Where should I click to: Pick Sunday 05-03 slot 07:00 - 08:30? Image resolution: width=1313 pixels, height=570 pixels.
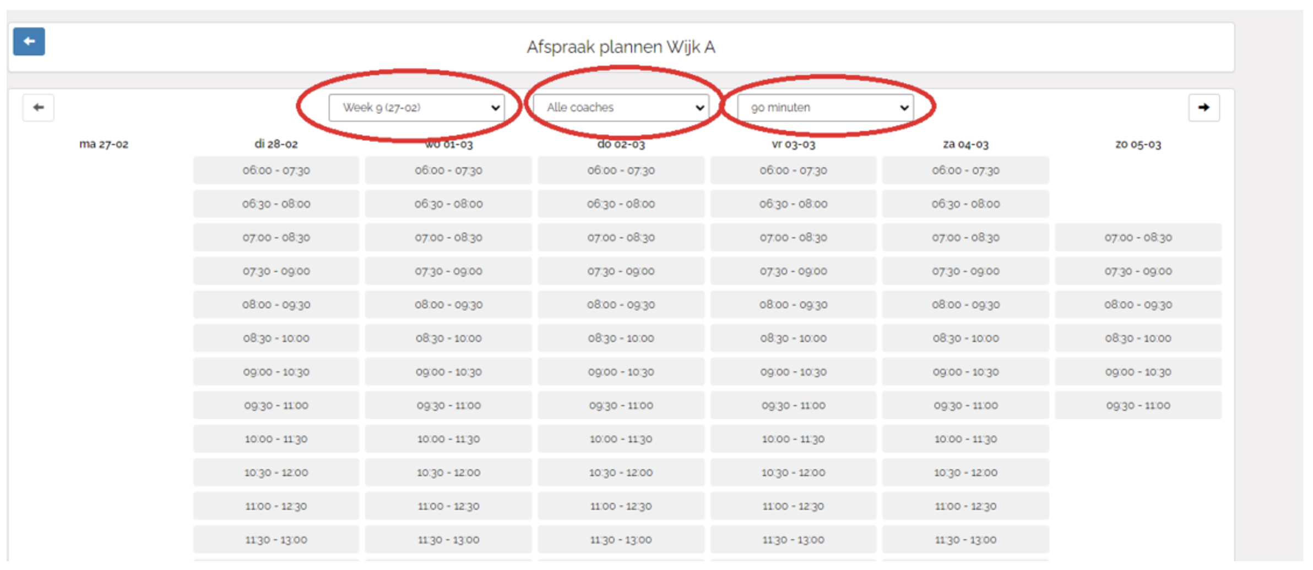1138,238
